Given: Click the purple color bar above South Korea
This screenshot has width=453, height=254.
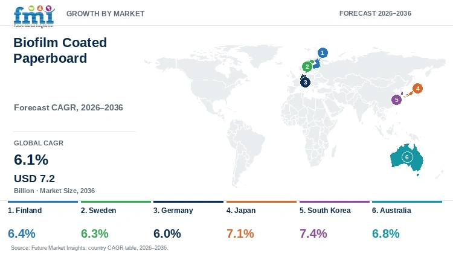Looking at the screenshot, I should pos(335,202).
